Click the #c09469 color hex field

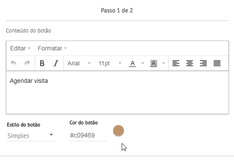tap(88, 135)
